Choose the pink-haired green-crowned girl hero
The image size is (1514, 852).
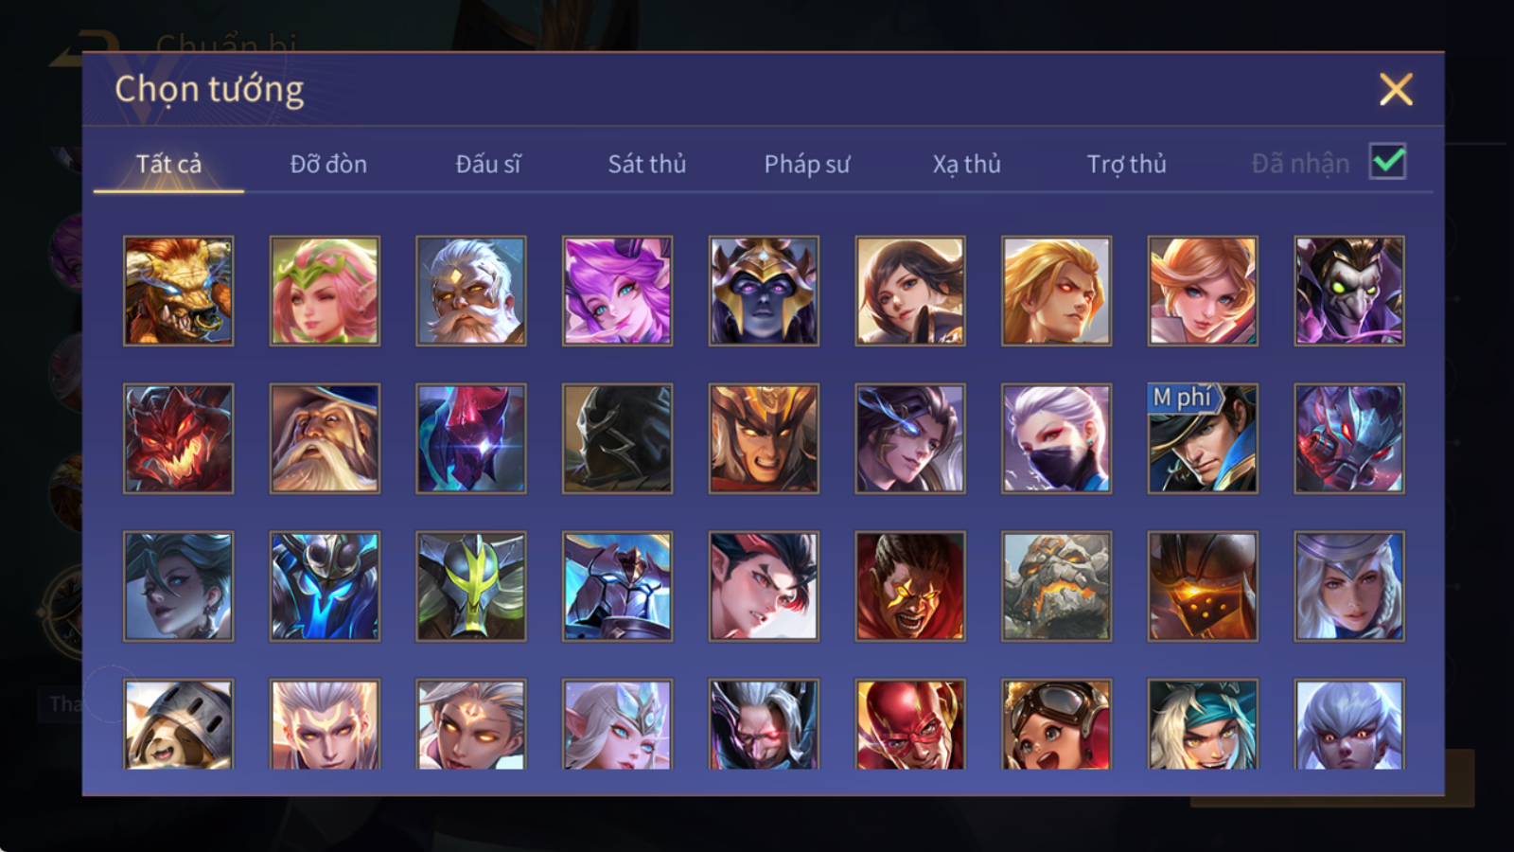point(325,291)
